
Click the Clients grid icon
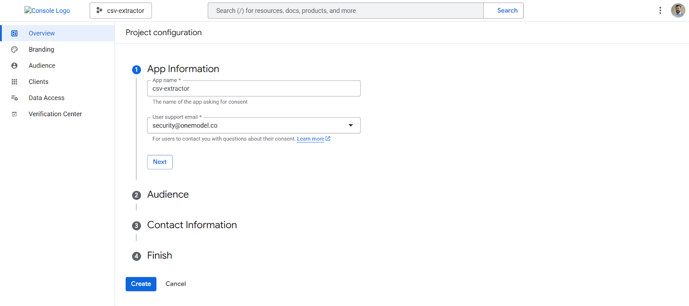[x=14, y=82]
